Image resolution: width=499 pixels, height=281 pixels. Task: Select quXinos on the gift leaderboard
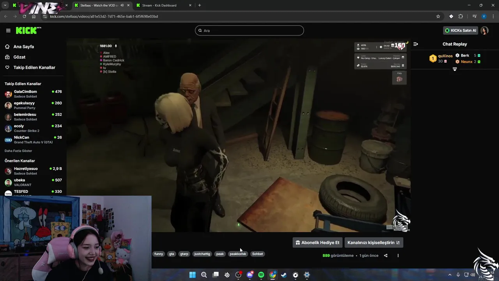(x=441, y=59)
